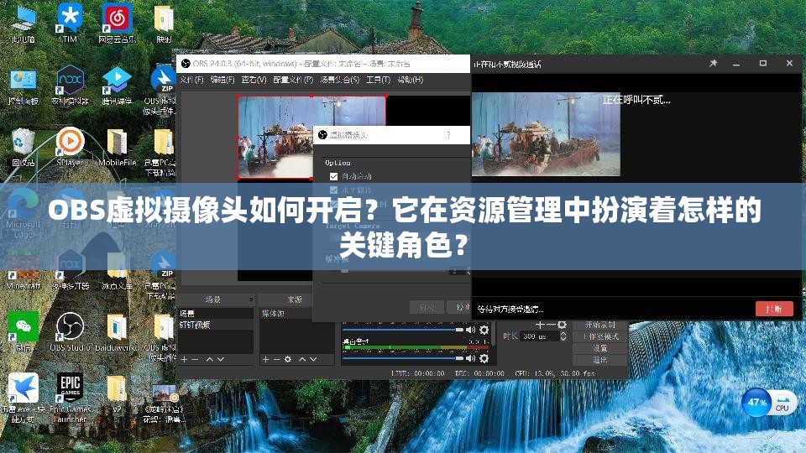Click the video preview in the call window
Viewport: 806px width, 453px height.
(546, 134)
